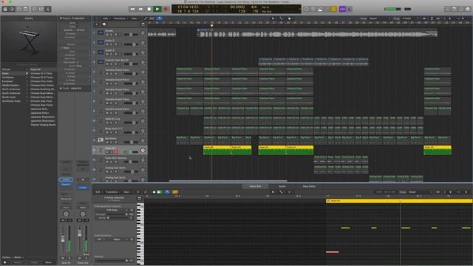Click the red Record button
This screenshot has height=266, width=473.
click(x=166, y=9)
